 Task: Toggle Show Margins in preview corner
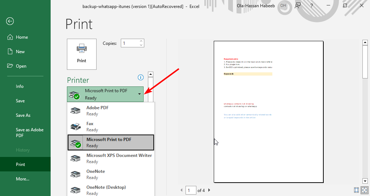tap(356, 190)
